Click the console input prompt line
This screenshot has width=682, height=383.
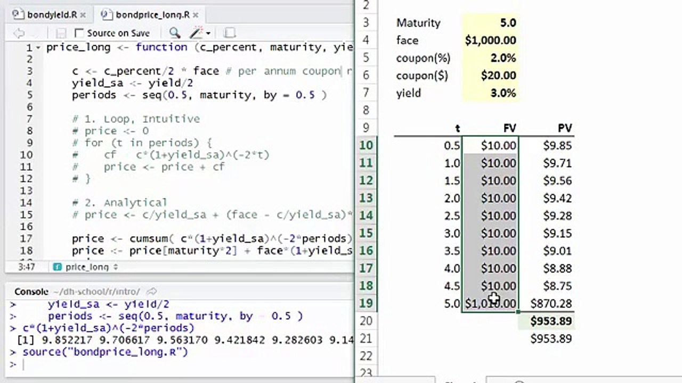tap(181, 364)
